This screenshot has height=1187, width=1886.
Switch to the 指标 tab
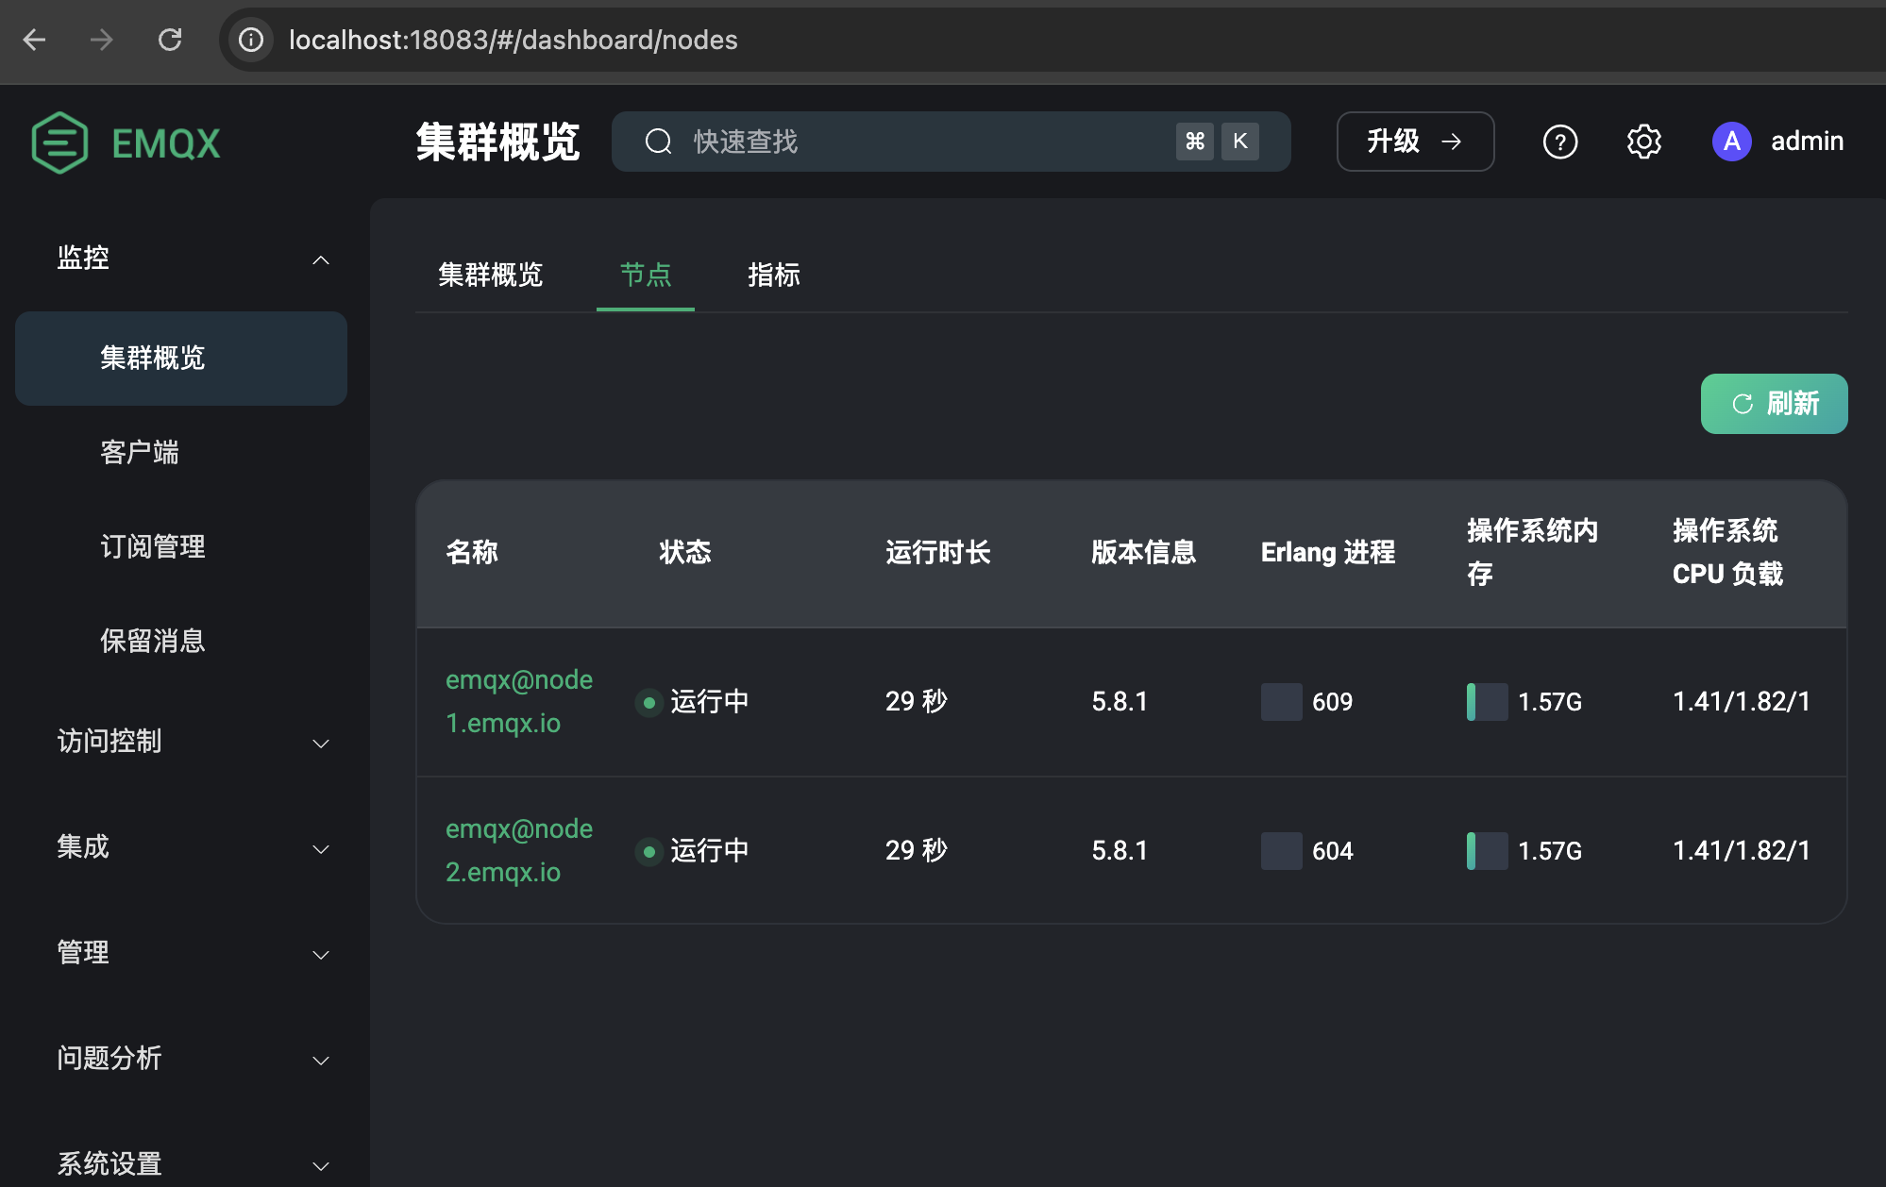pos(774,275)
